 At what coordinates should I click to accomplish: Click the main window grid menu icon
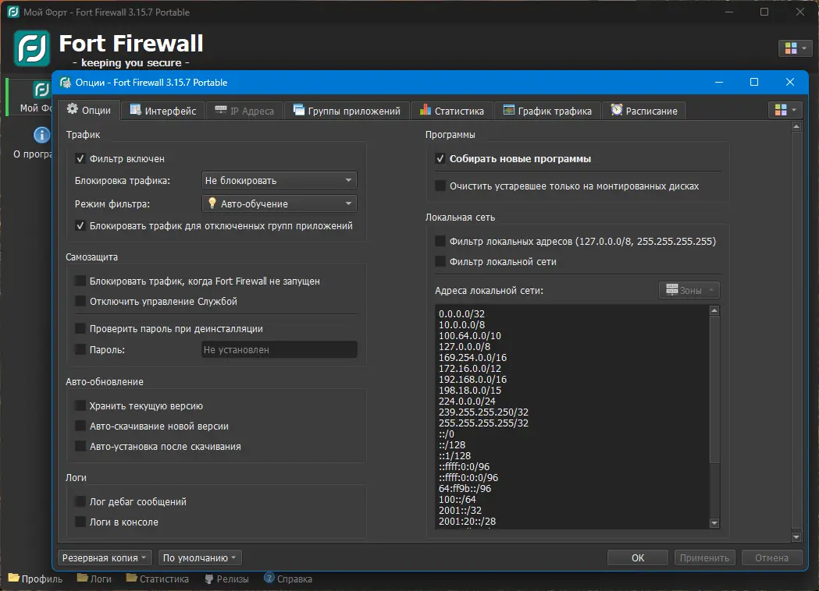pyautogui.click(x=796, y=48)
